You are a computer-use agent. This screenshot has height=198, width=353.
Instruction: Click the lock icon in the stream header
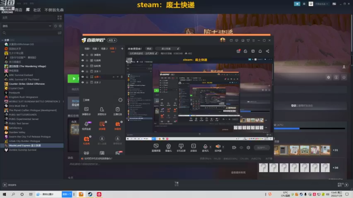coord(245,51)
